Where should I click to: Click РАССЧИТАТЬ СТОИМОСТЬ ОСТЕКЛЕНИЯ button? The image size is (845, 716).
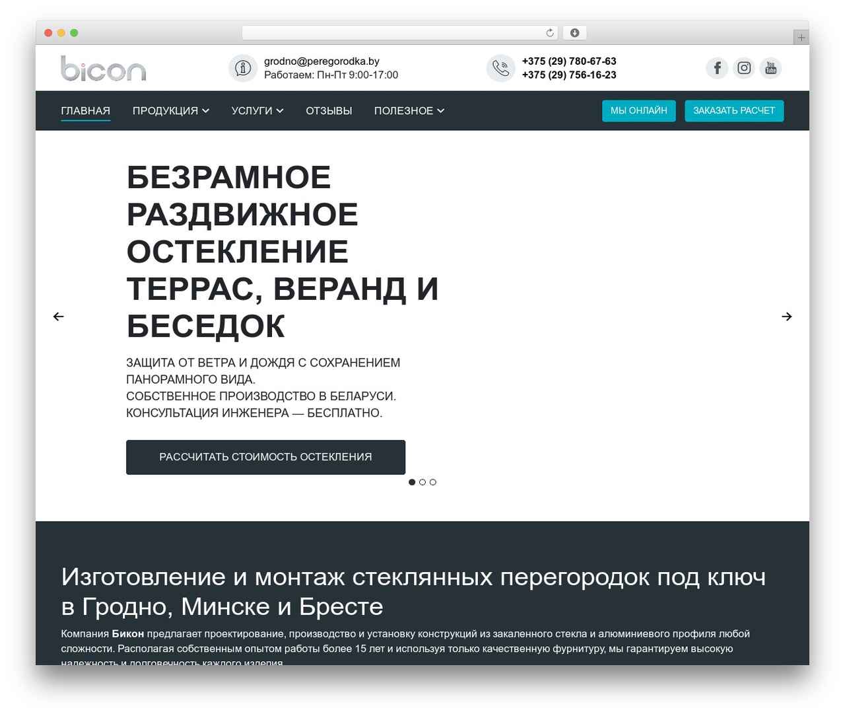pos(265,457)
